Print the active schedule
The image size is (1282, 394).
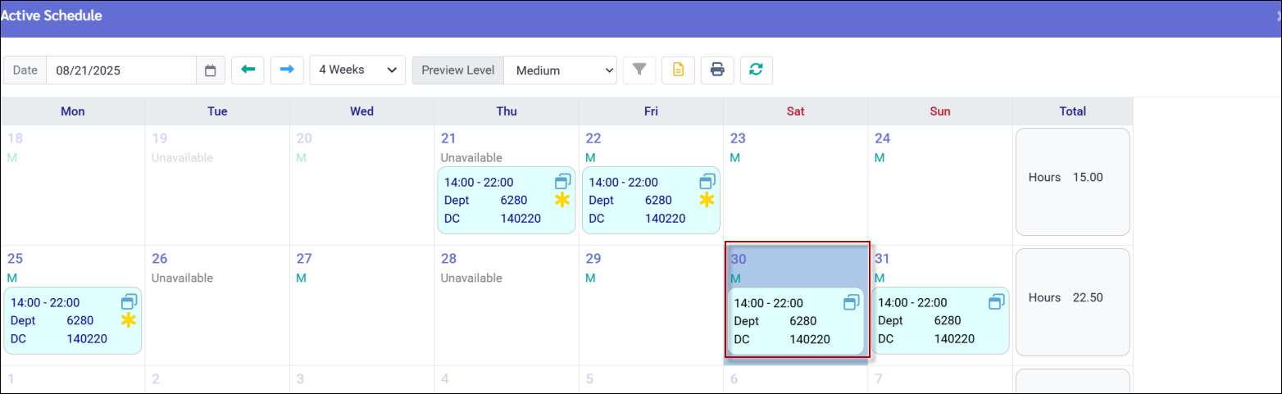tap(717, 70)
